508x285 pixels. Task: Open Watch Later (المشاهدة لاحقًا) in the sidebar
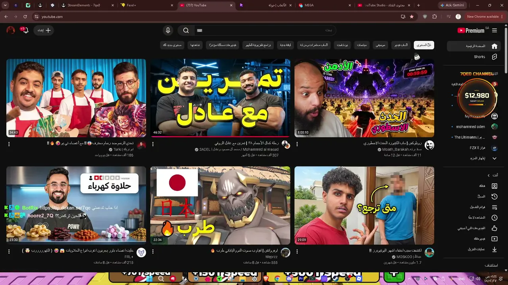coord(474,218)
